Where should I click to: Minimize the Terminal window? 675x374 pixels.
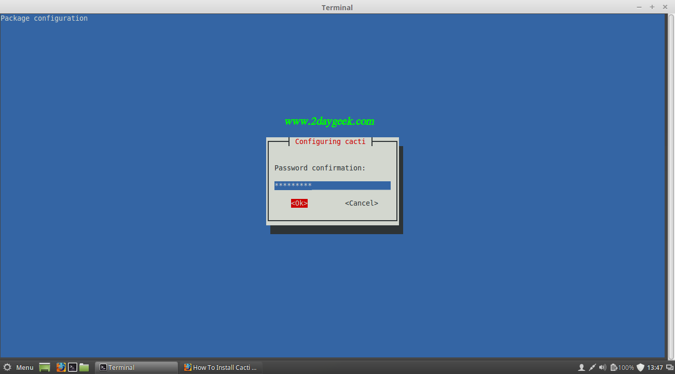point(639,7)
